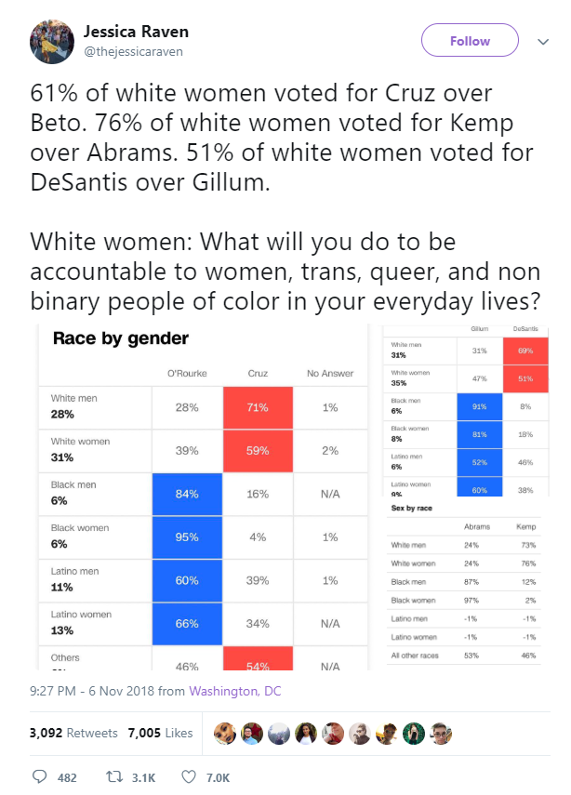571x795 pixels.
Task: Open the @thejessicaraven handle
Action: click(133, 52)
